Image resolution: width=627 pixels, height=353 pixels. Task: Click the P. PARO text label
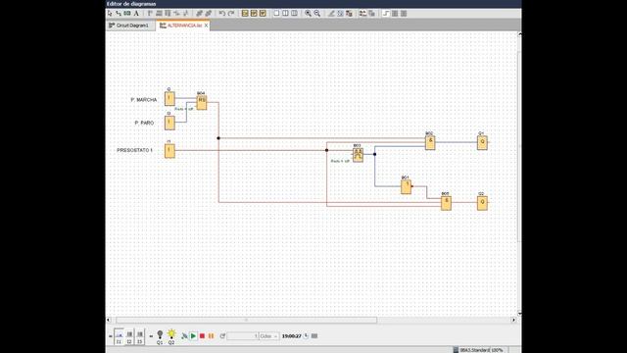[x=144, y=123]
